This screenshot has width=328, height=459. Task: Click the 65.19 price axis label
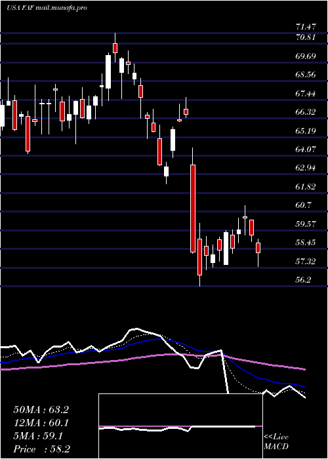click(306, 131)
